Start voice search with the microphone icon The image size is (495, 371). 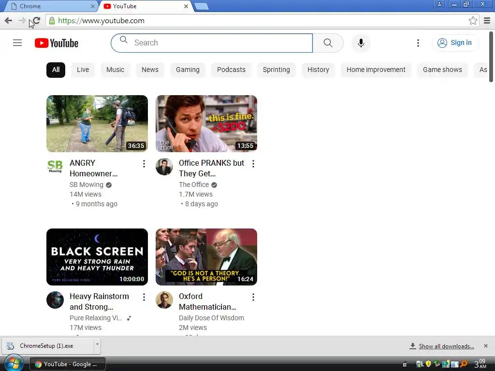(361, 43)
